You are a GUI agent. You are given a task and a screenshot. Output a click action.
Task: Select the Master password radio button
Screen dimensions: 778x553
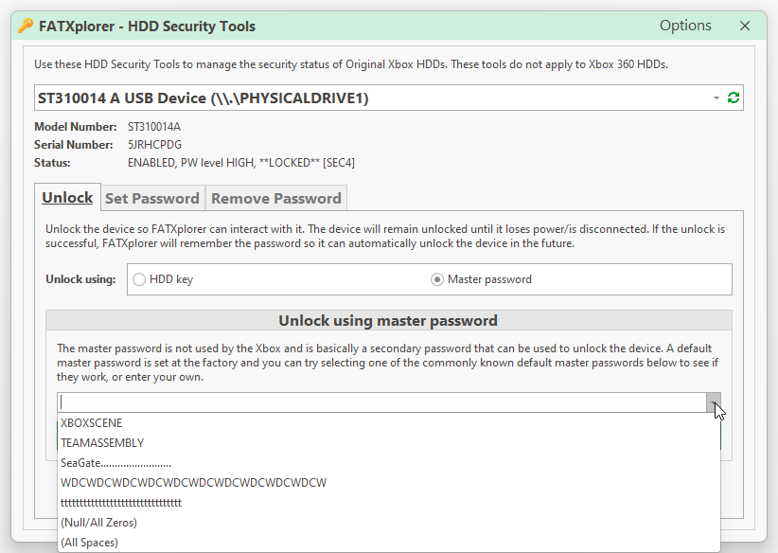[437, 279]
